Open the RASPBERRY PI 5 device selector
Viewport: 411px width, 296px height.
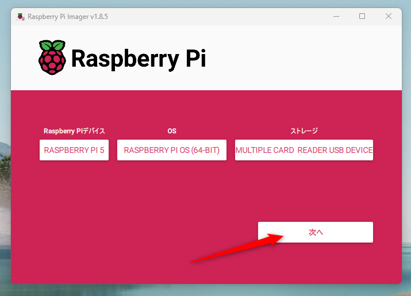(74, 150)
